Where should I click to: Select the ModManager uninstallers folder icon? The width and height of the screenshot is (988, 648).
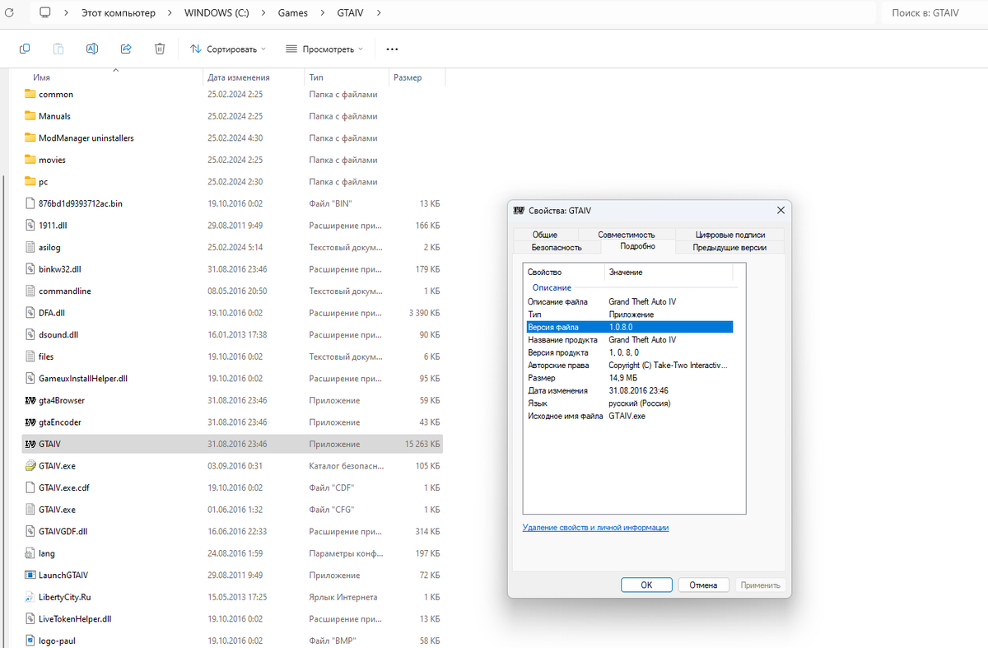click(x=30, y=138)
